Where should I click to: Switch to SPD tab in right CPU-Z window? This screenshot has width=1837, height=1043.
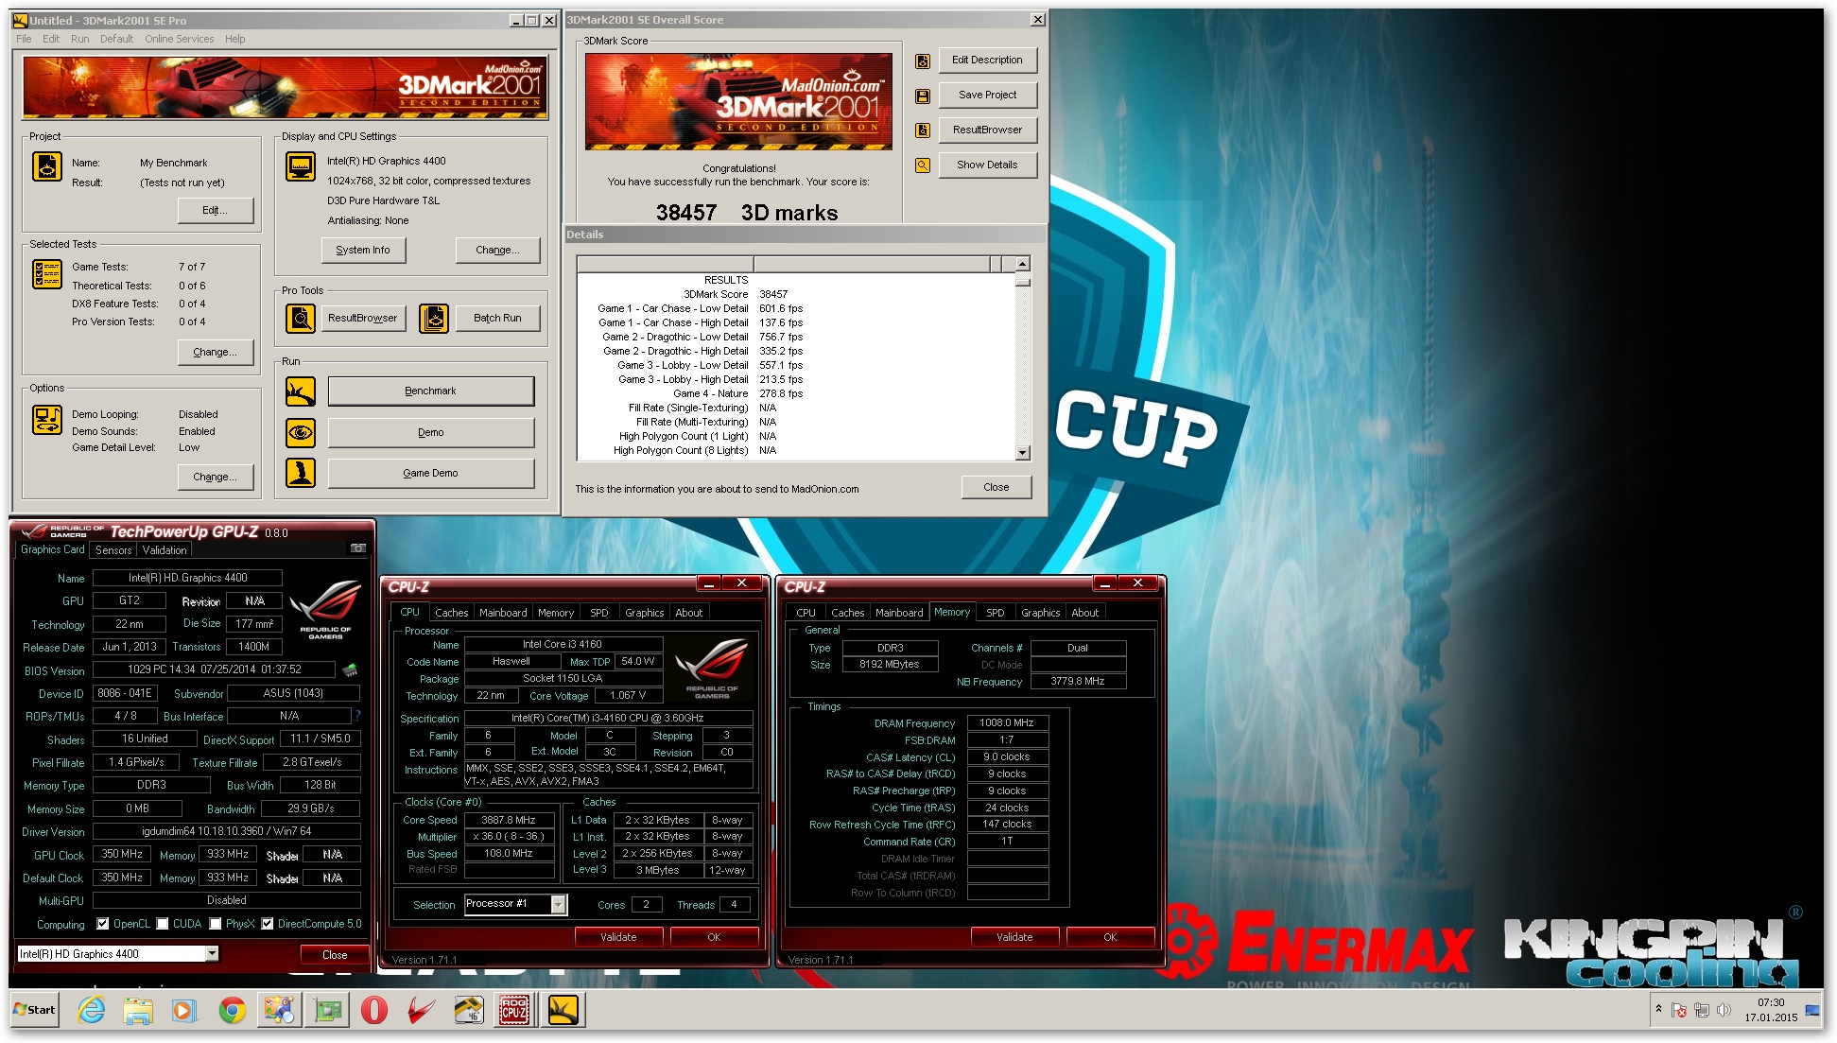(x=996, y=613)
